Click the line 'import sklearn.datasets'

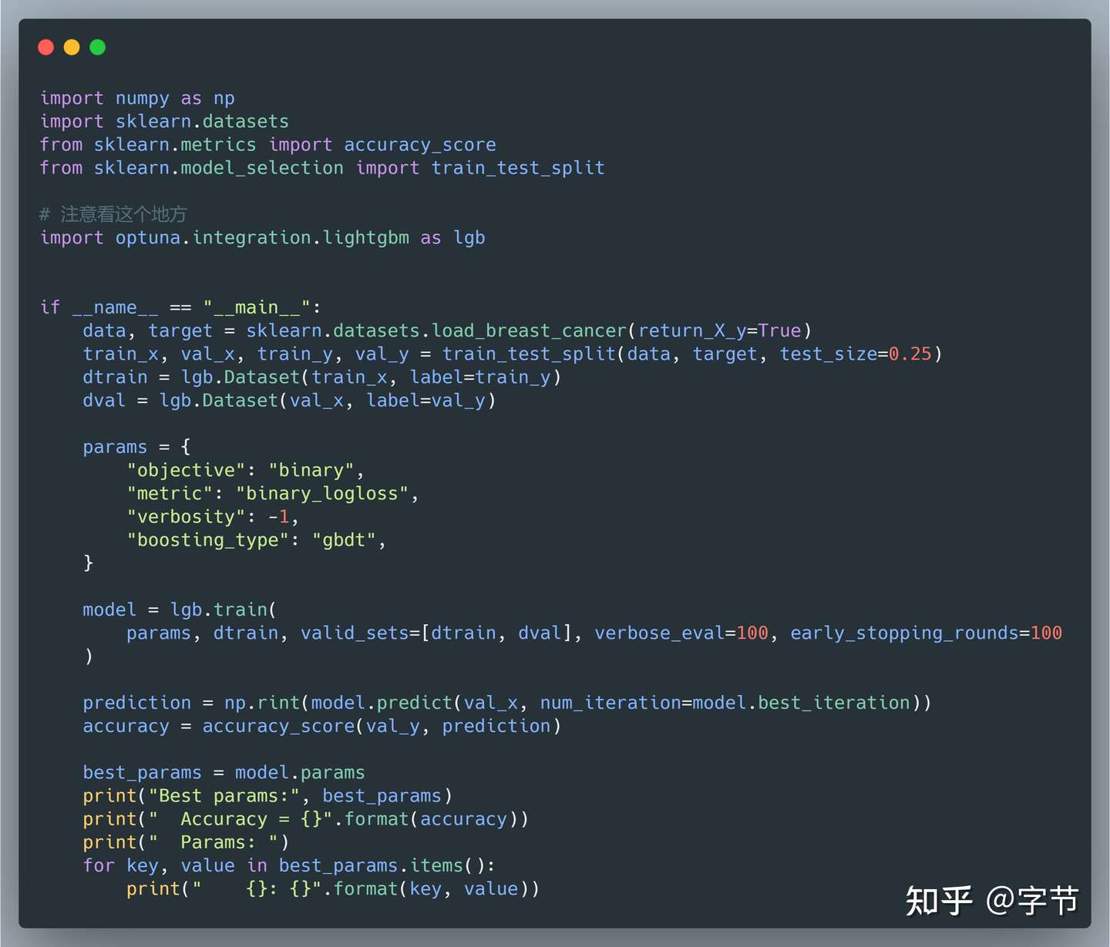(x=164, y=122)
